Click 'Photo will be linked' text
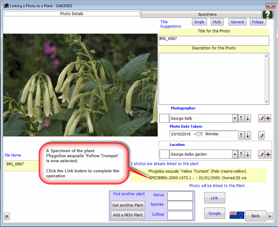This screenshot has width=278, height=227. point(217,185)
